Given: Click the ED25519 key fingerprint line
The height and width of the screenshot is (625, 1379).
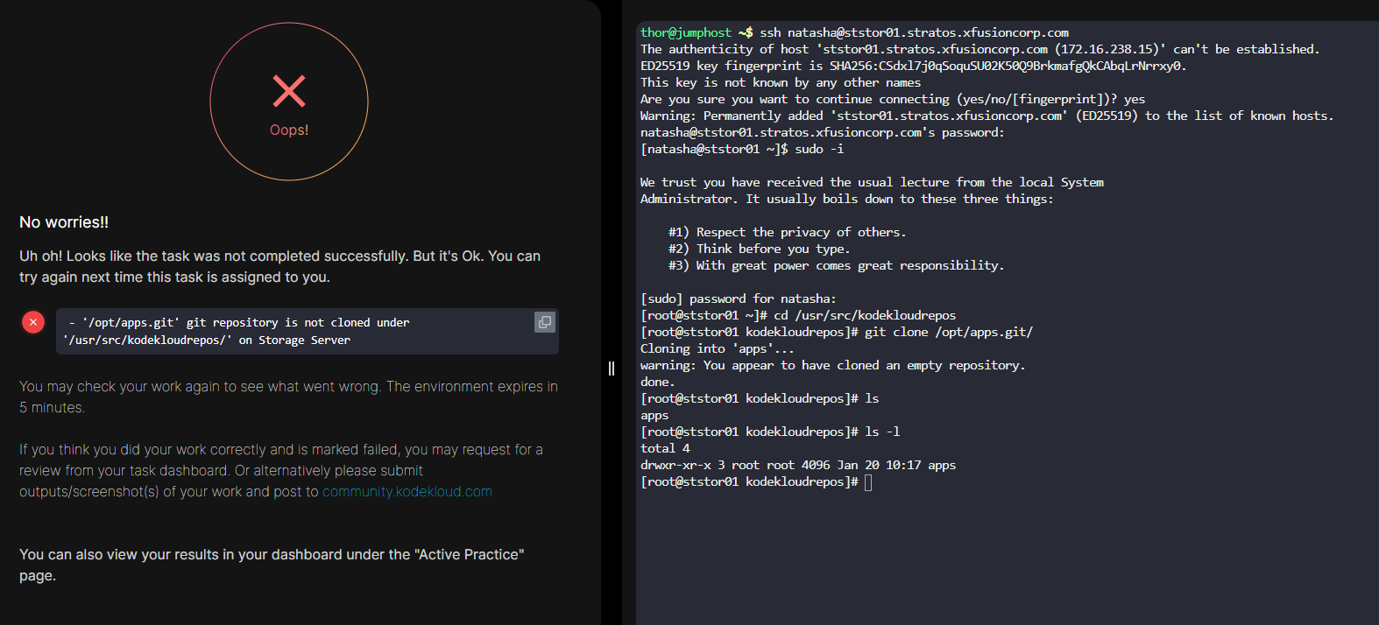Looking at the screenshot, I should (x=913, y=66).
